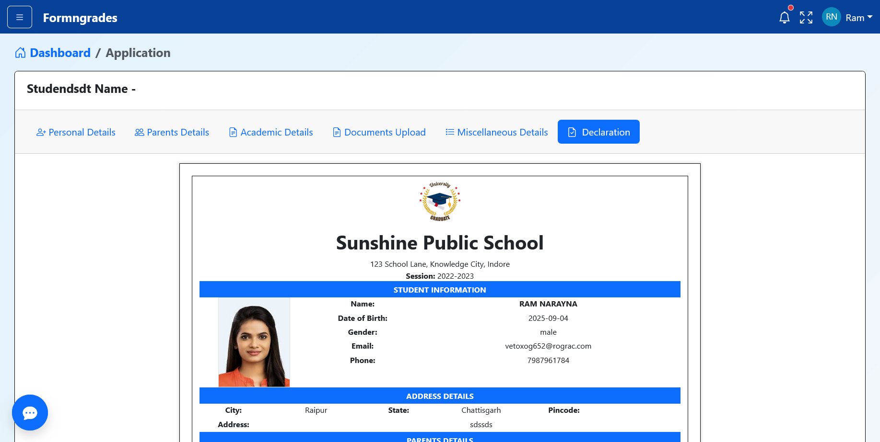Enter fullscreen using the expand icon
This screenshot has height=442, width=880.
806,17
